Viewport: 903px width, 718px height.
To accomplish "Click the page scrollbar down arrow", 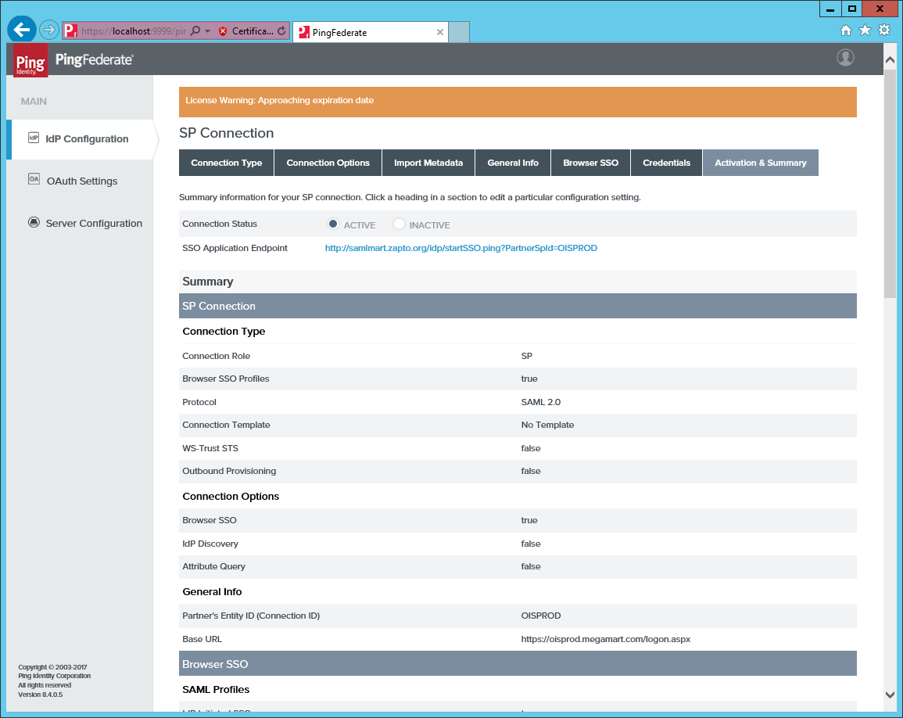I will coord(890,695).
